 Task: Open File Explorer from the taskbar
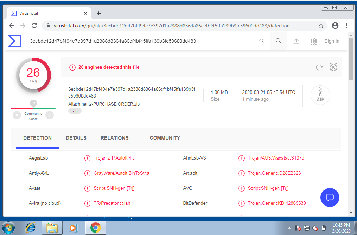coord(52,228)
